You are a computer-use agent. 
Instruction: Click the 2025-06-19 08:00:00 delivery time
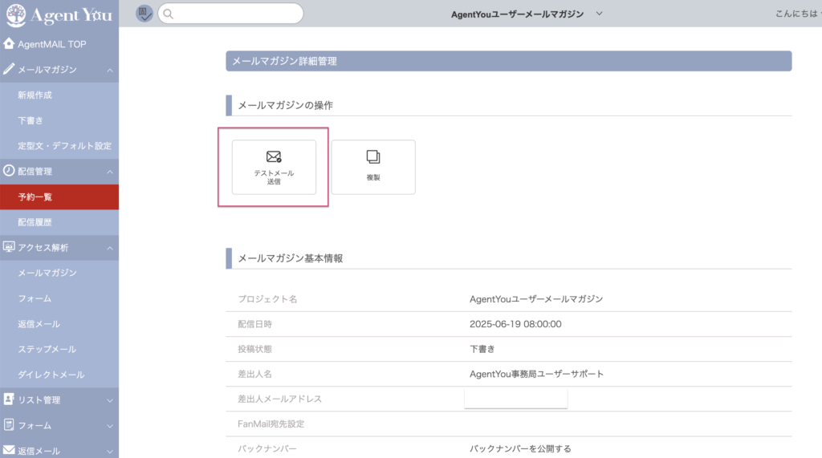click(x=515, y=324)
